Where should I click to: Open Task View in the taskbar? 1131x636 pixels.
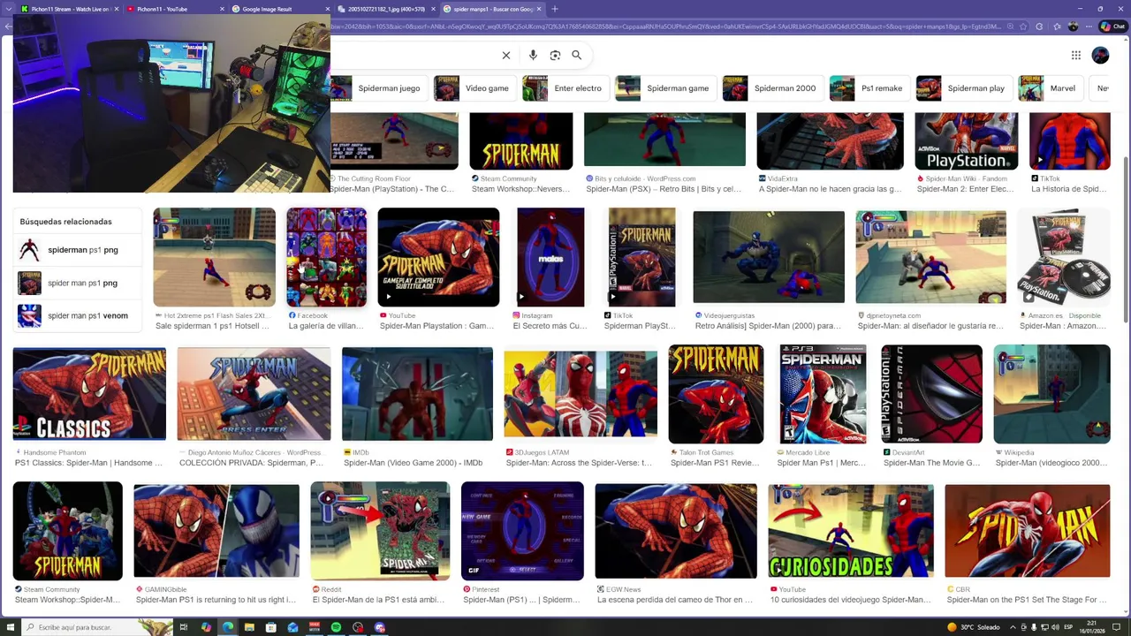[x=184, y=627]
